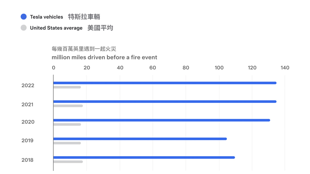Click the Chinese legend text 特斯拉車輛
This screenshot has height=174, width=310.
coord(84,17)
